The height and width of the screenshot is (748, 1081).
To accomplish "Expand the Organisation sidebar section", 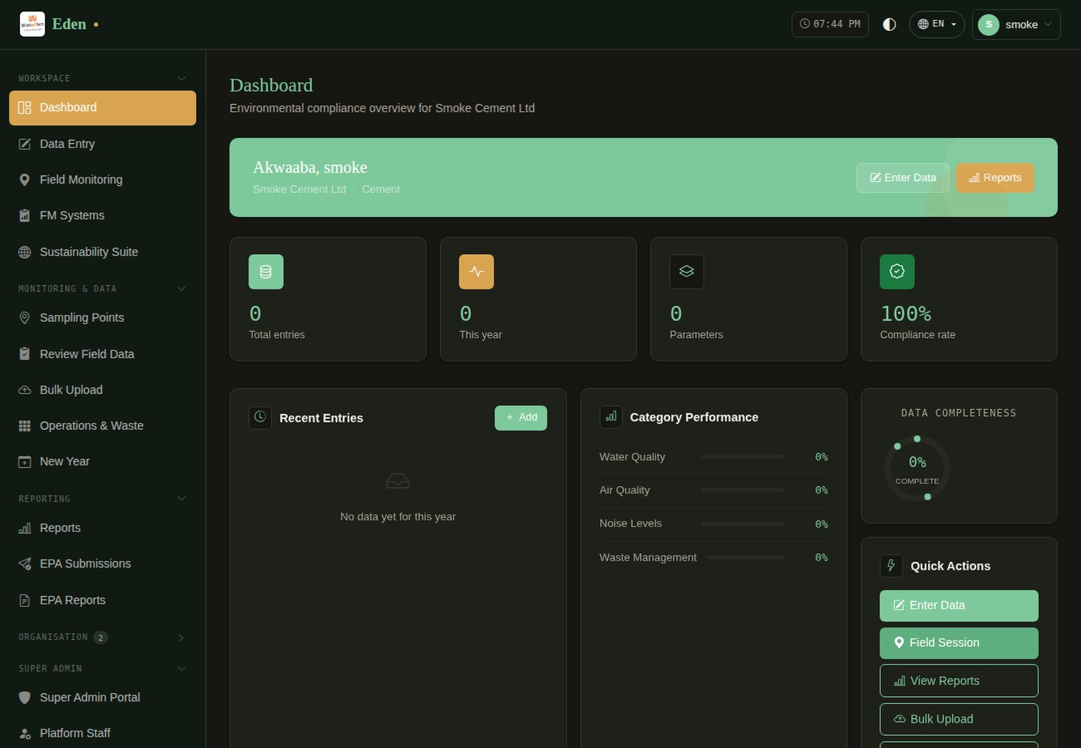I will pos(181,638).
